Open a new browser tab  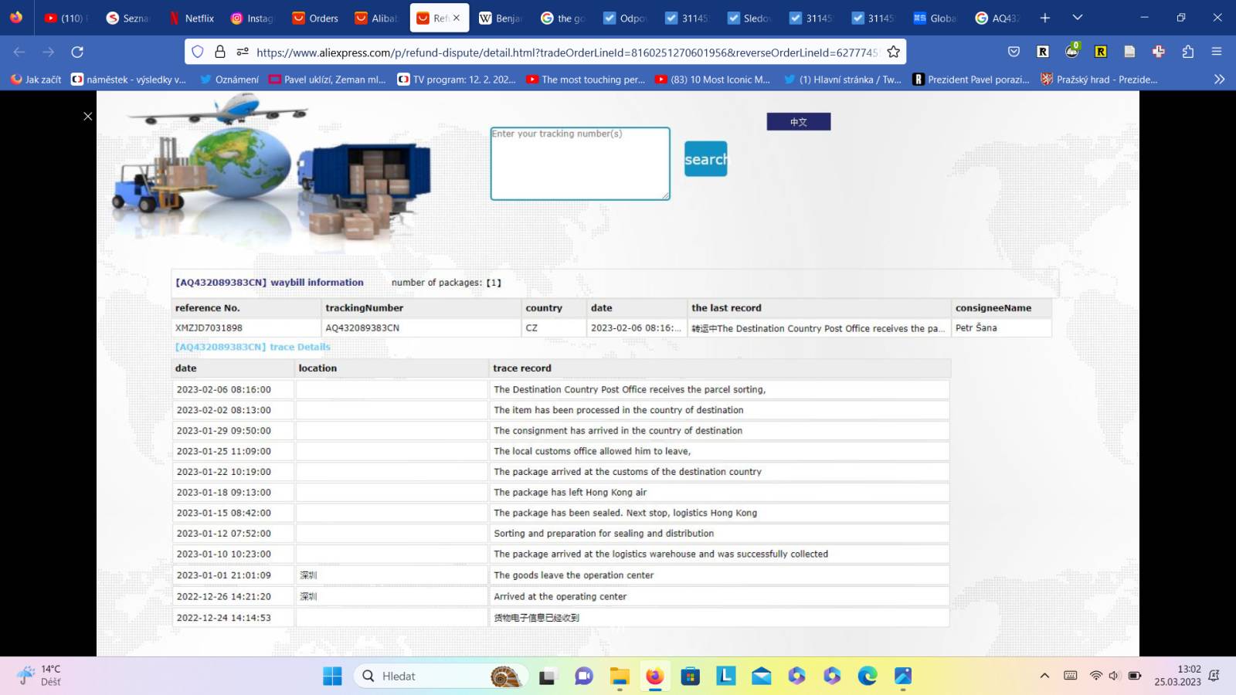1044,18
